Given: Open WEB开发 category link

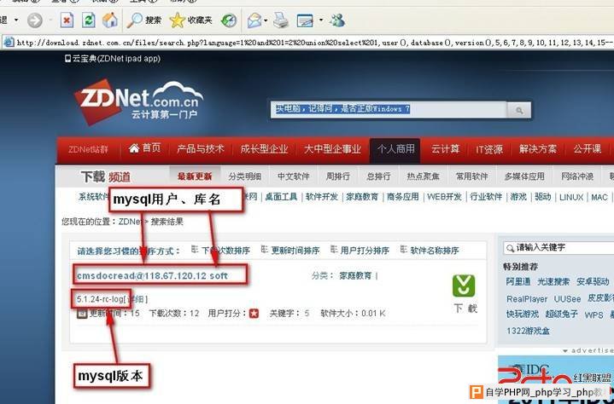Looking at the screenshot, I should (444, 197).
